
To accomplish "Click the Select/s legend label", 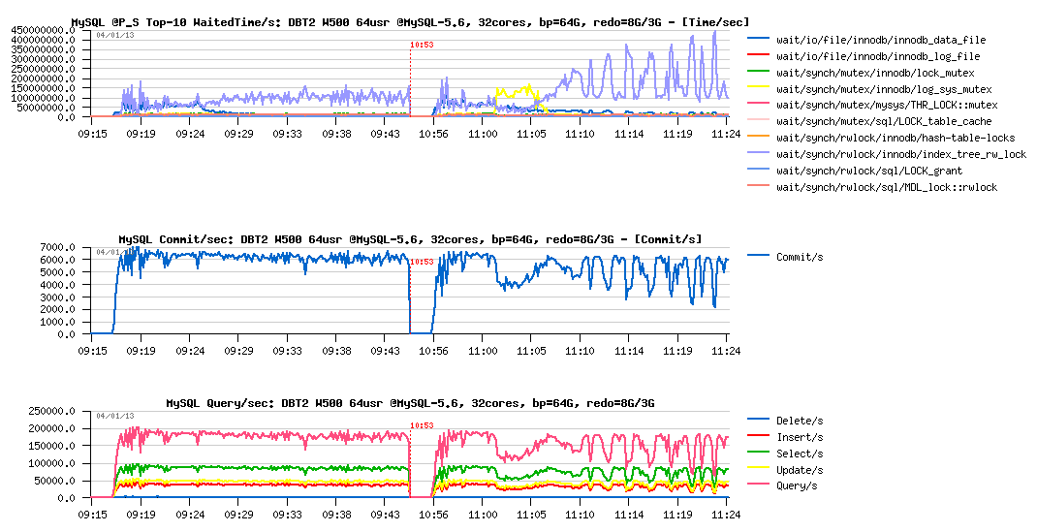I will point(800,454).
